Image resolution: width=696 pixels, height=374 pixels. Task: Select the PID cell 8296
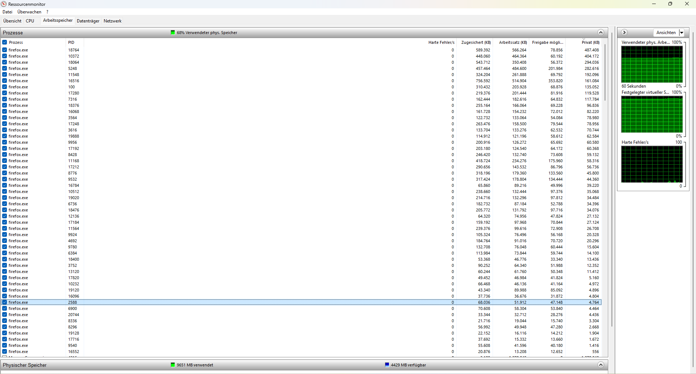point(72,327)
